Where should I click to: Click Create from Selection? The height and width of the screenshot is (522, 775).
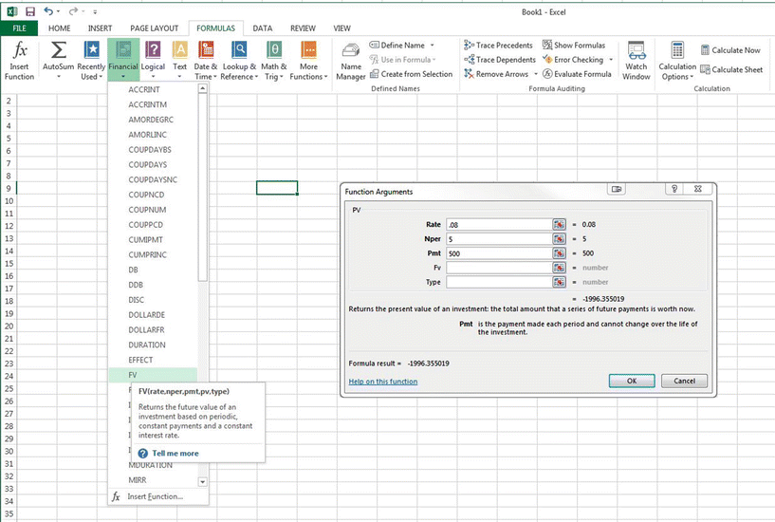coord(412,74)
